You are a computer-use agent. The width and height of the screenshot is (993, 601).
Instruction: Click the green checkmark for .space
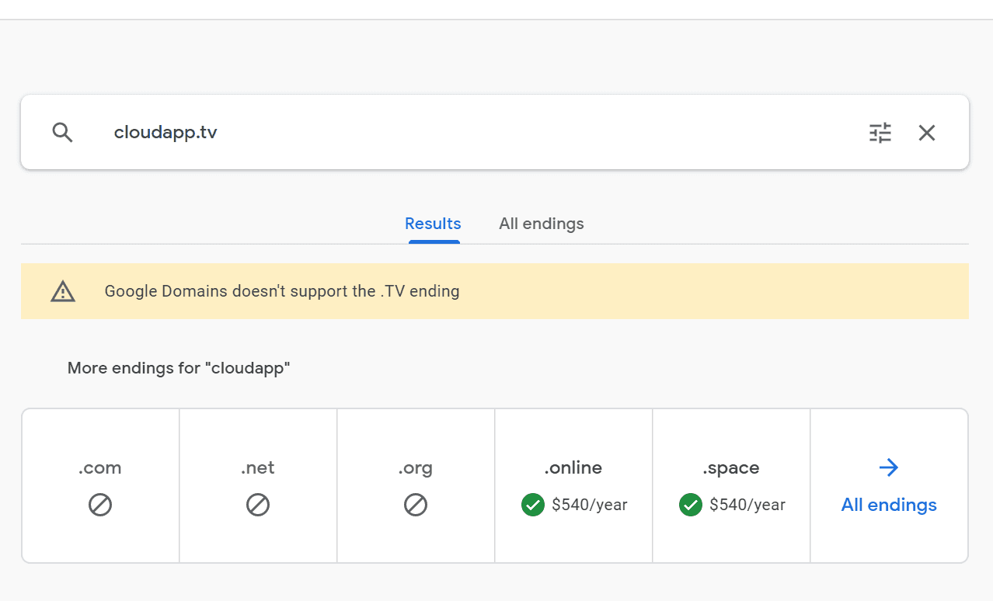point(690,505)
